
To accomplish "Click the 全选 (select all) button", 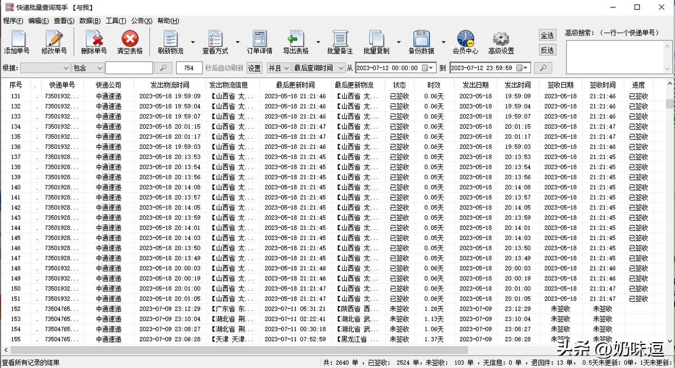I will tap(546, 35).
